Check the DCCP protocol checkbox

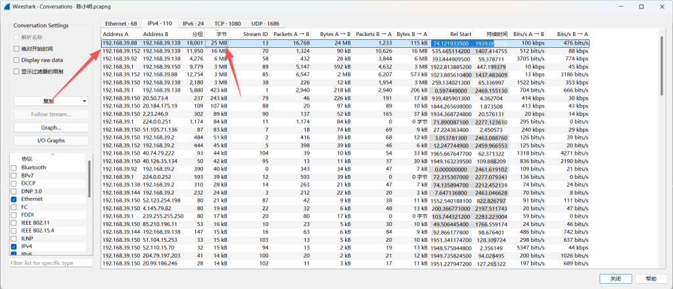pos(14,183)
